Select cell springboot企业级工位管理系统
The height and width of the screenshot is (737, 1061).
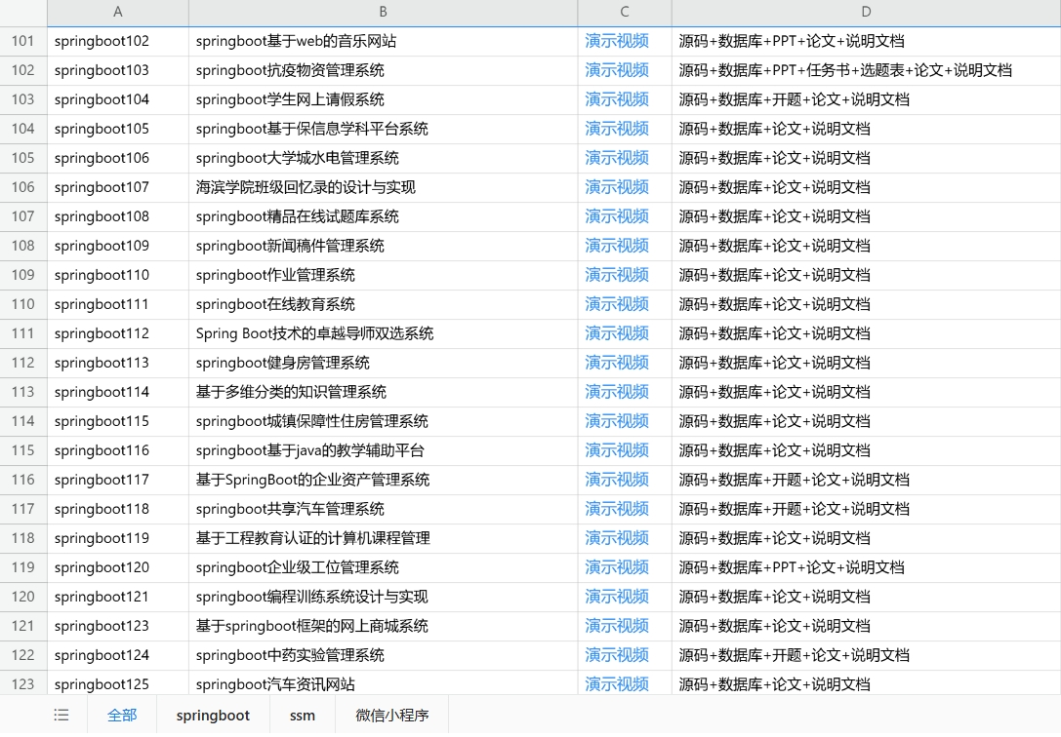tap(383, 567)
